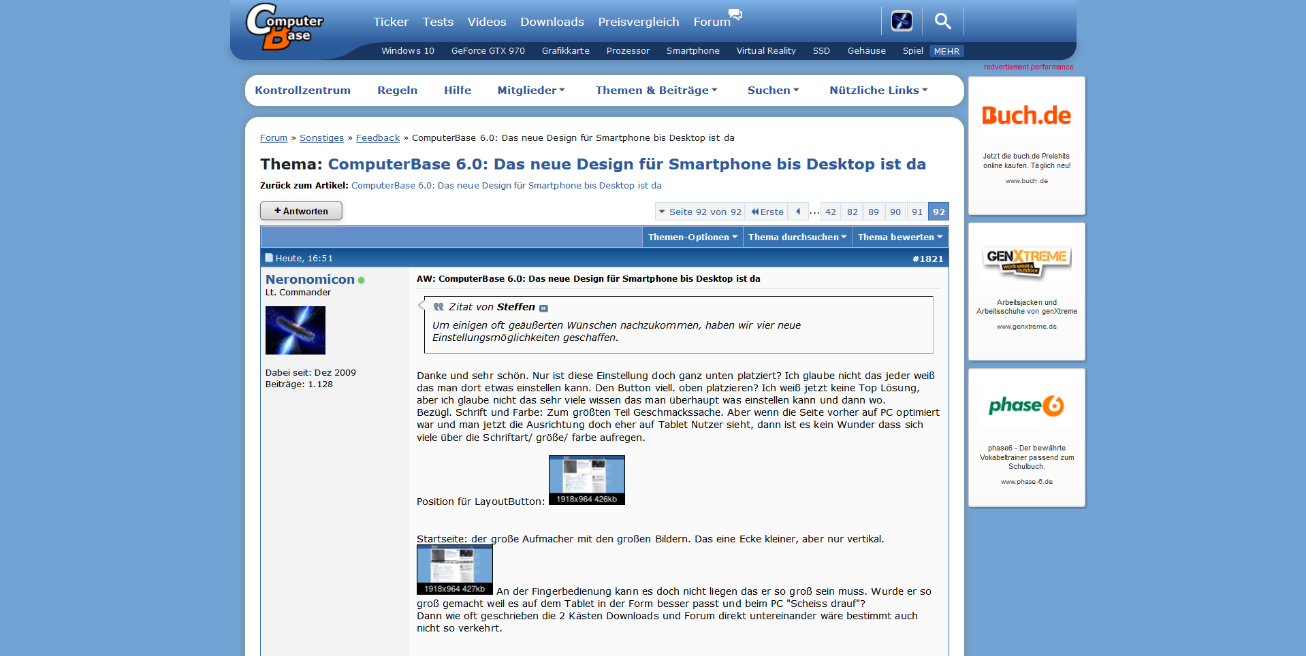Open Neronomicon's avatar image
Screen dimensions: 1306x656
click(x=296, y=330)
